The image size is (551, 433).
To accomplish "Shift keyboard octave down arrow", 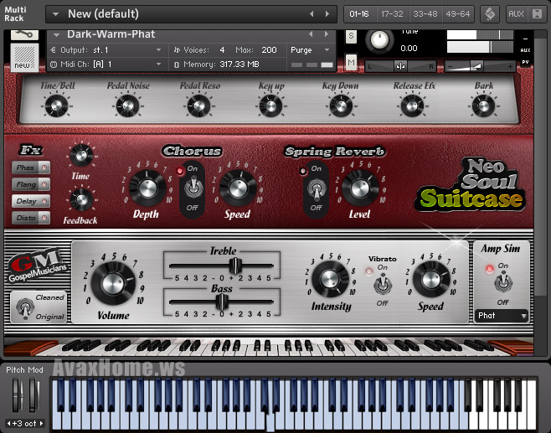I will point(8,423).
